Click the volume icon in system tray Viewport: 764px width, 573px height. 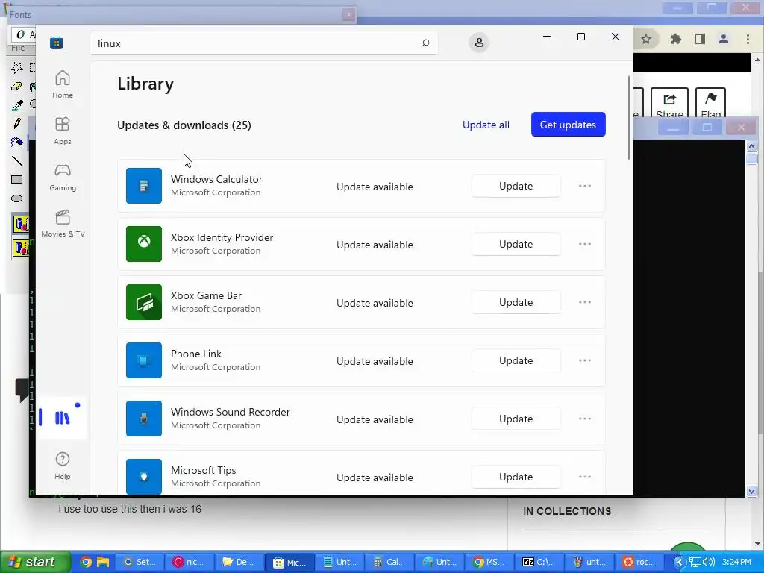pyautogui.click(x=709, y=563)
